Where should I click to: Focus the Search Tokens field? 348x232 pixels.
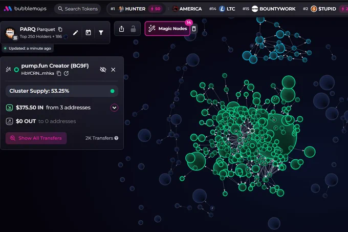[x=78, y=9]
